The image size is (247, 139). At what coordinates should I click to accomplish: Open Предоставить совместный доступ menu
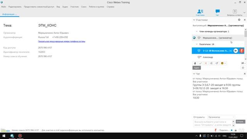[39, 7]
